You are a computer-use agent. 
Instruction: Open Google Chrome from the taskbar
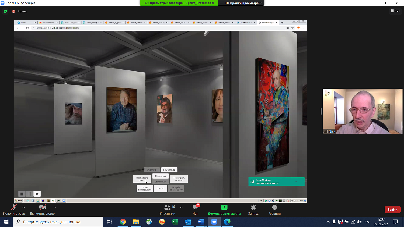(x=123, y=222)
